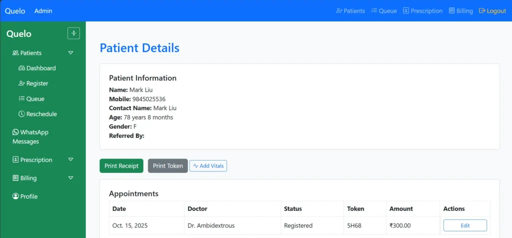512x238 pixels.
Task: Expand the Billing sidebar dropdown arrow
Action: tap(71, 178)
